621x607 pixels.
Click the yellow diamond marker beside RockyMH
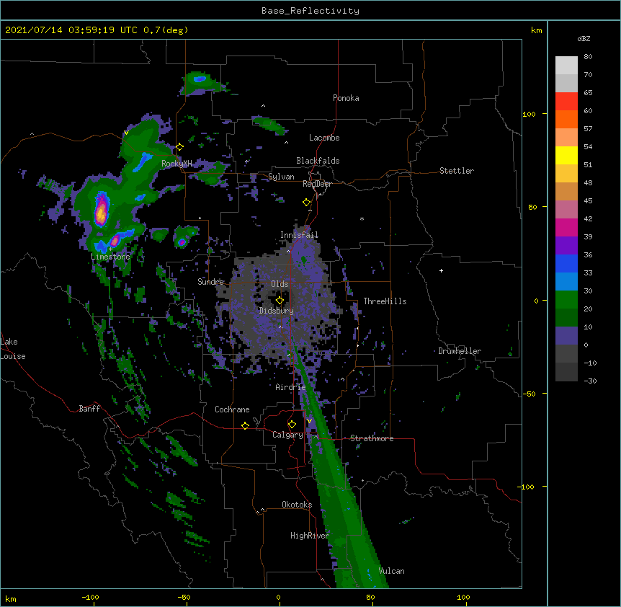[180, 147]
